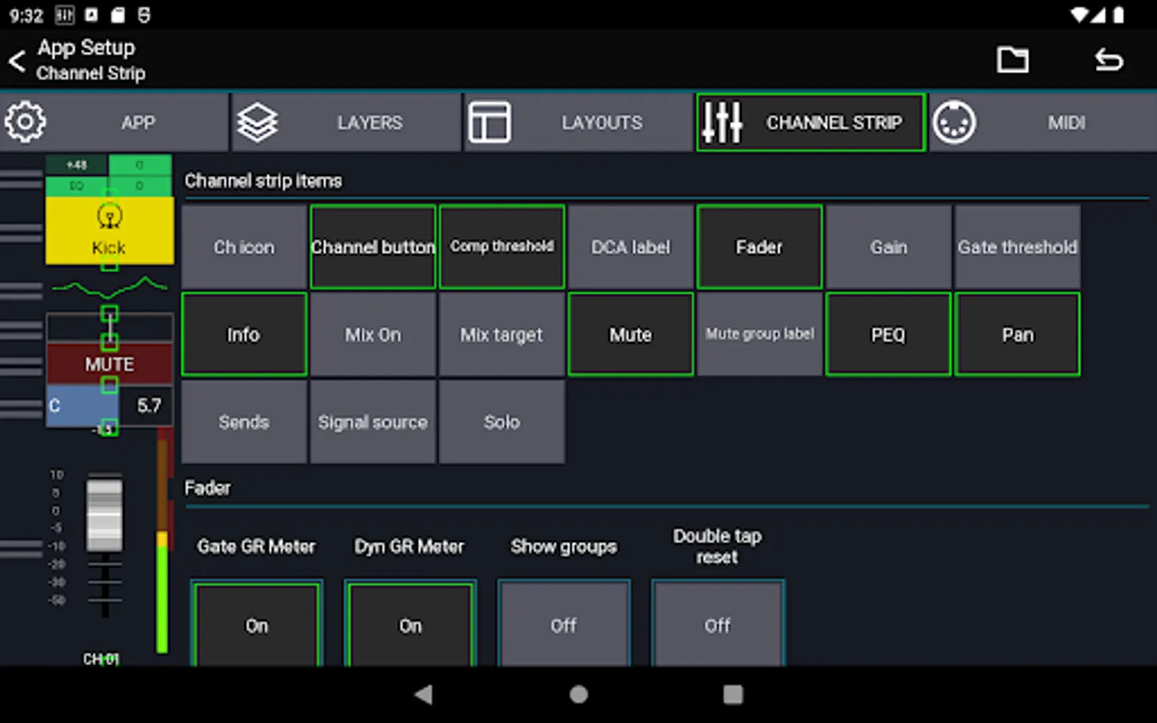
Task: Tap the Kick channel bulb icon
Action: click(109, 217)
